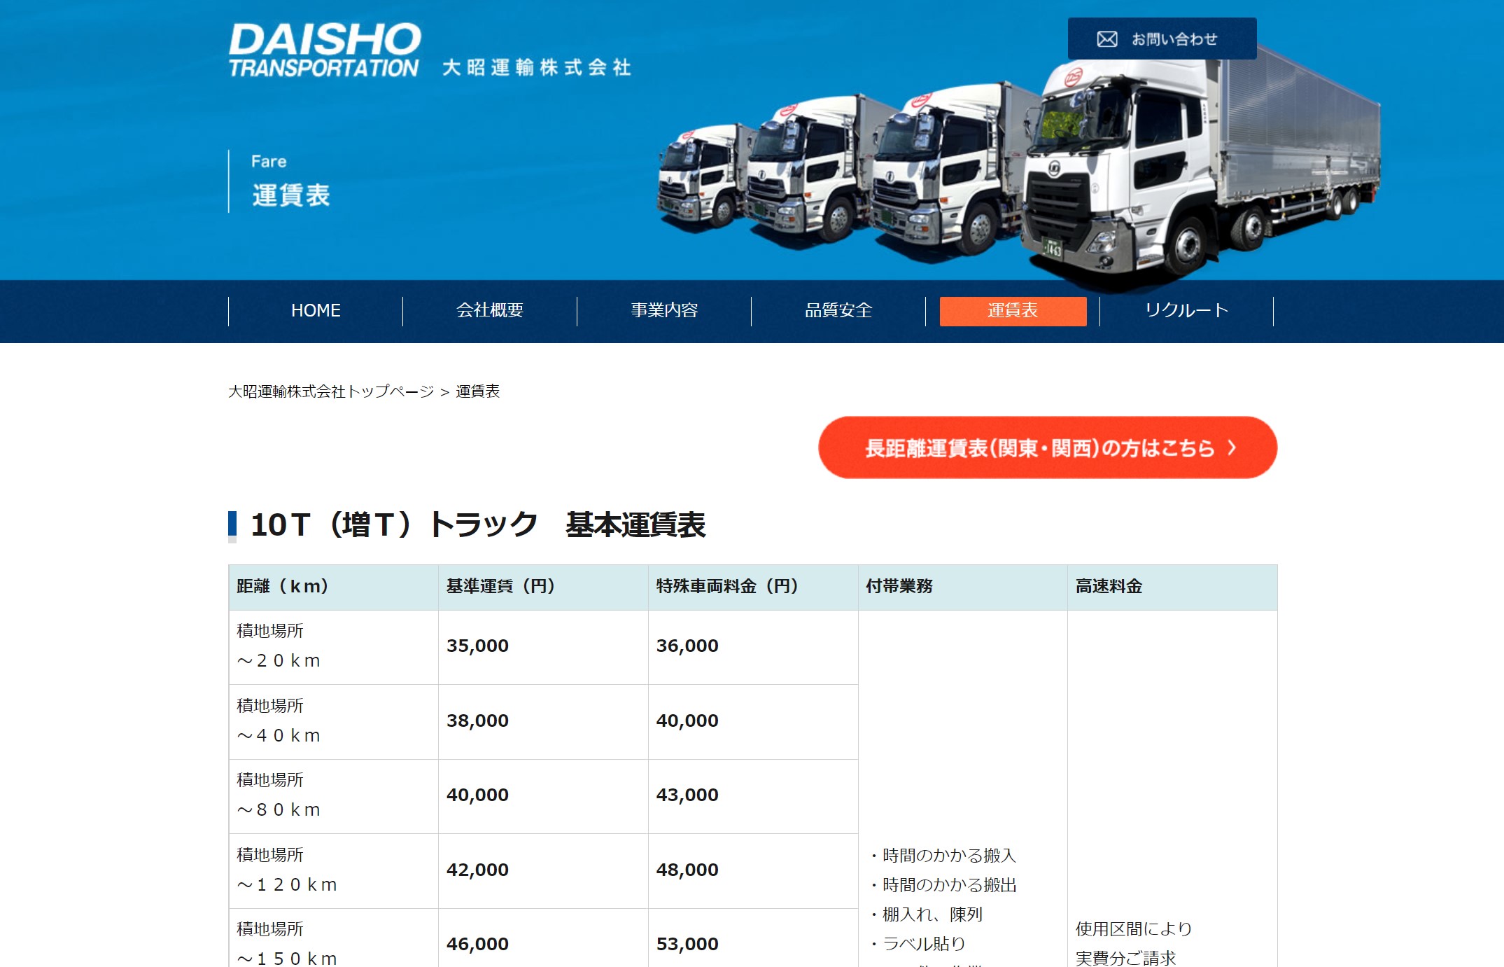Click the 時間のかかる搬入 list item
Screen dimensions: 1504x967
click(x=942, y=856)
